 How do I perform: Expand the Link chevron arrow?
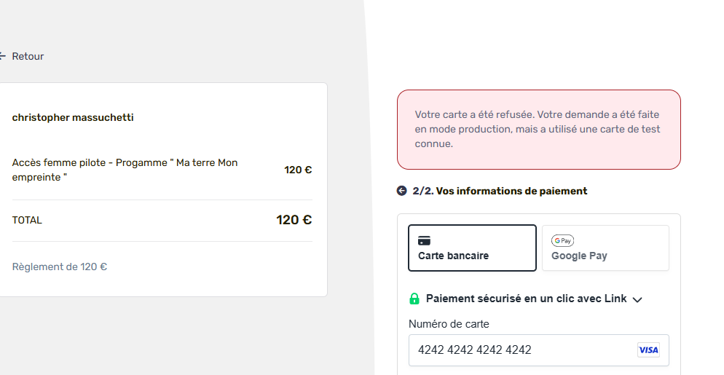tap(637, 300)
